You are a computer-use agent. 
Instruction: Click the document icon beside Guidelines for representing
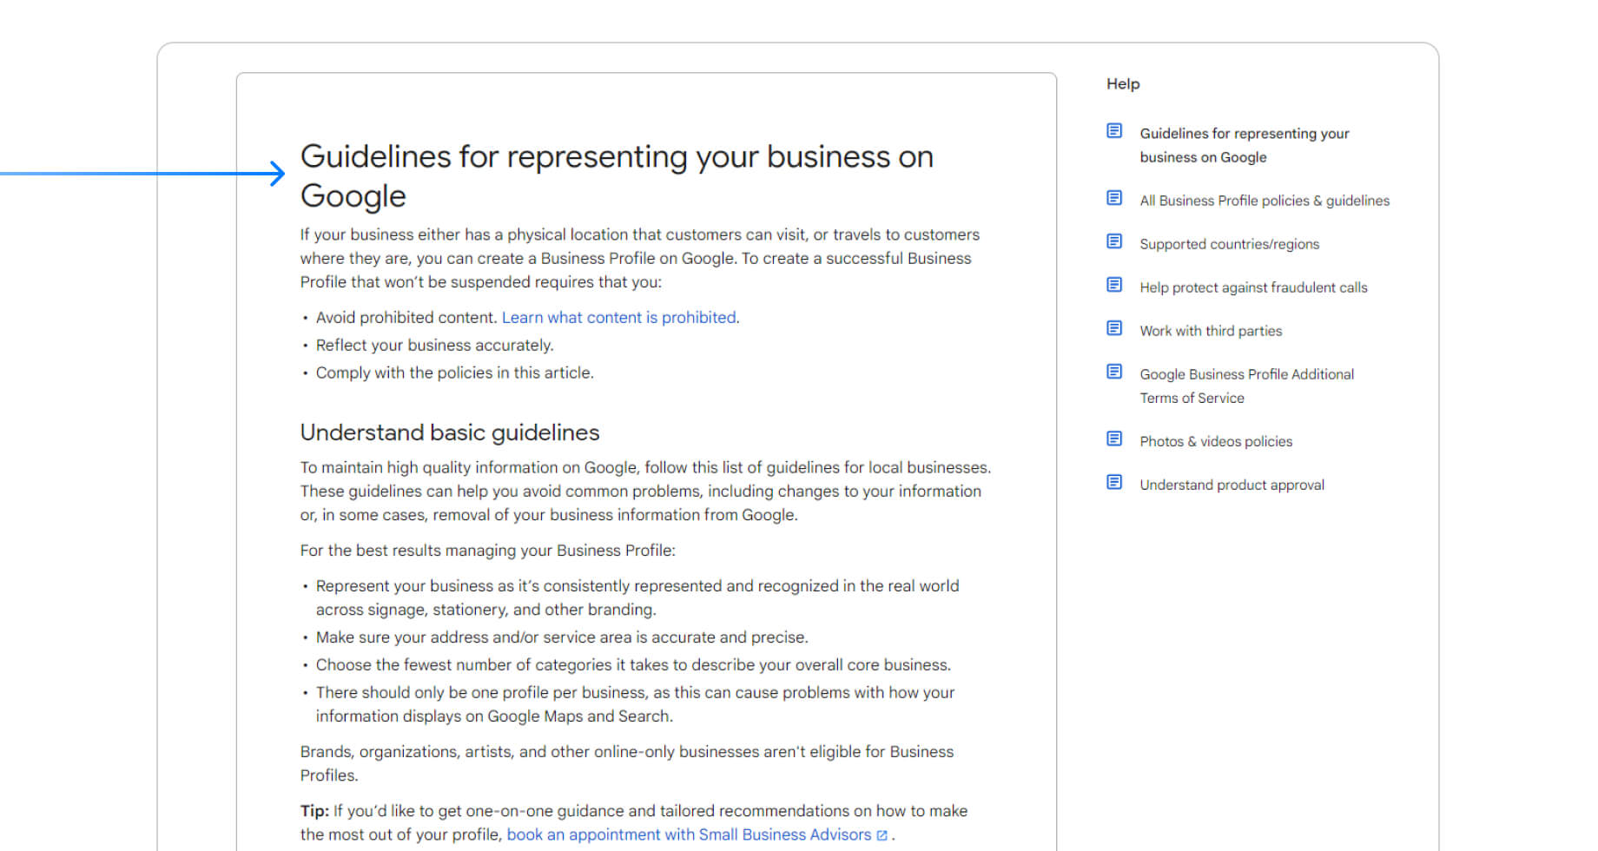(1114, 131)
